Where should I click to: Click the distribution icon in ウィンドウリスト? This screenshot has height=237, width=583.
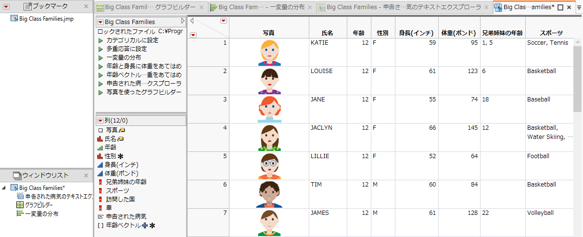20,213
